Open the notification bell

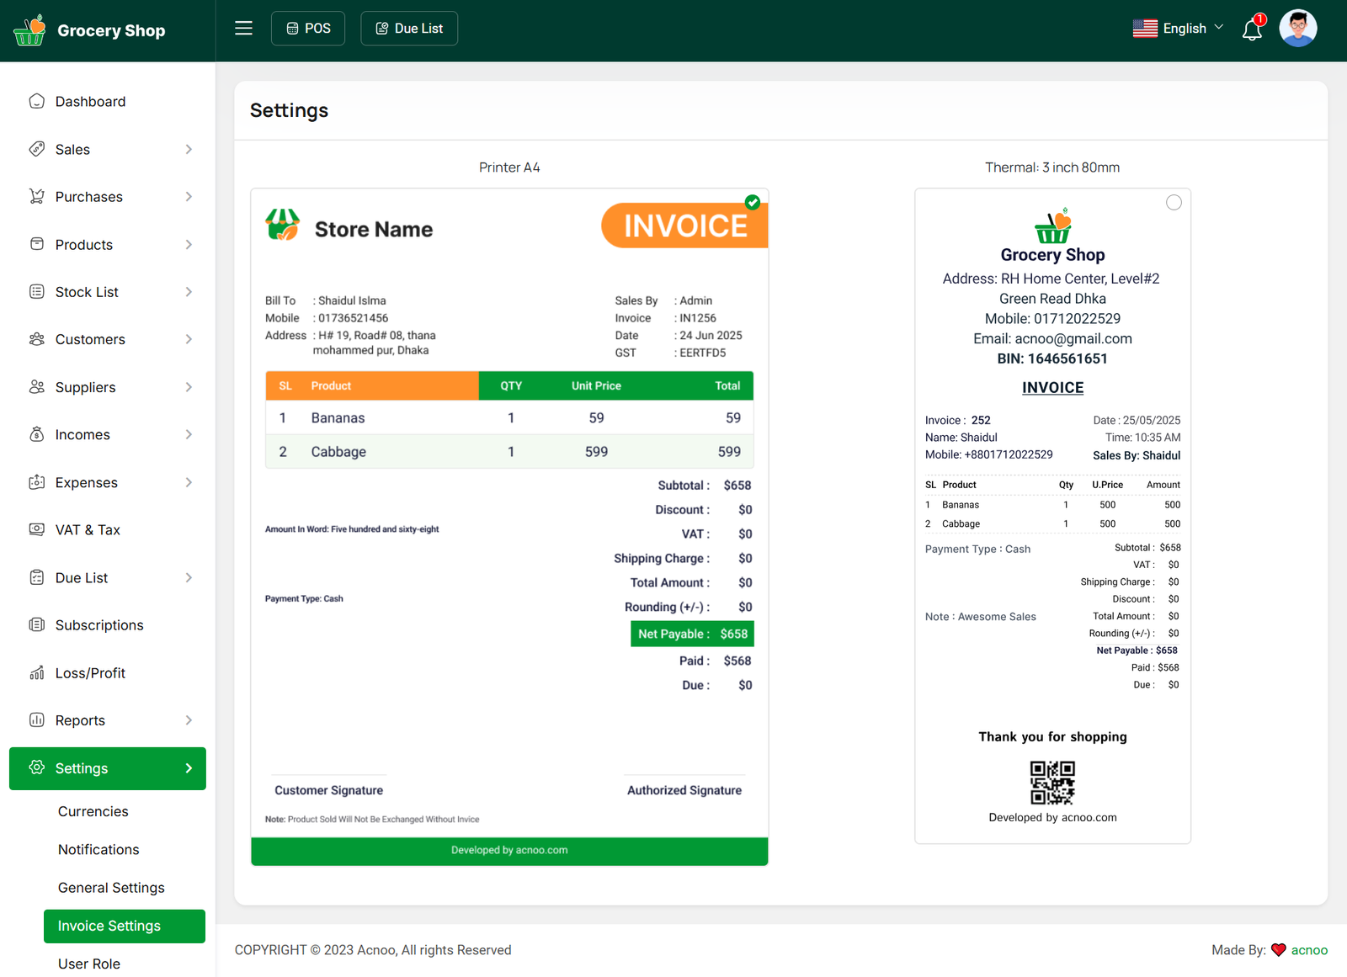pyautogui.click(x=1252, y=29)
